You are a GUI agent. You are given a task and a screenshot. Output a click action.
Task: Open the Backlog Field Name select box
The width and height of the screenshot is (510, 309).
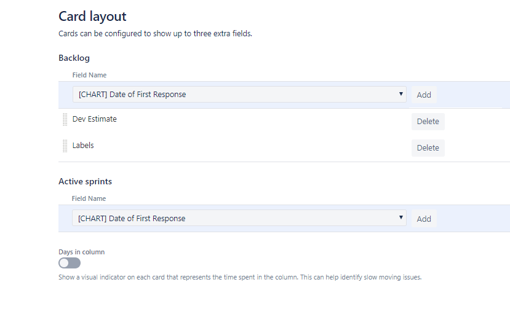[x=239, y=94]
